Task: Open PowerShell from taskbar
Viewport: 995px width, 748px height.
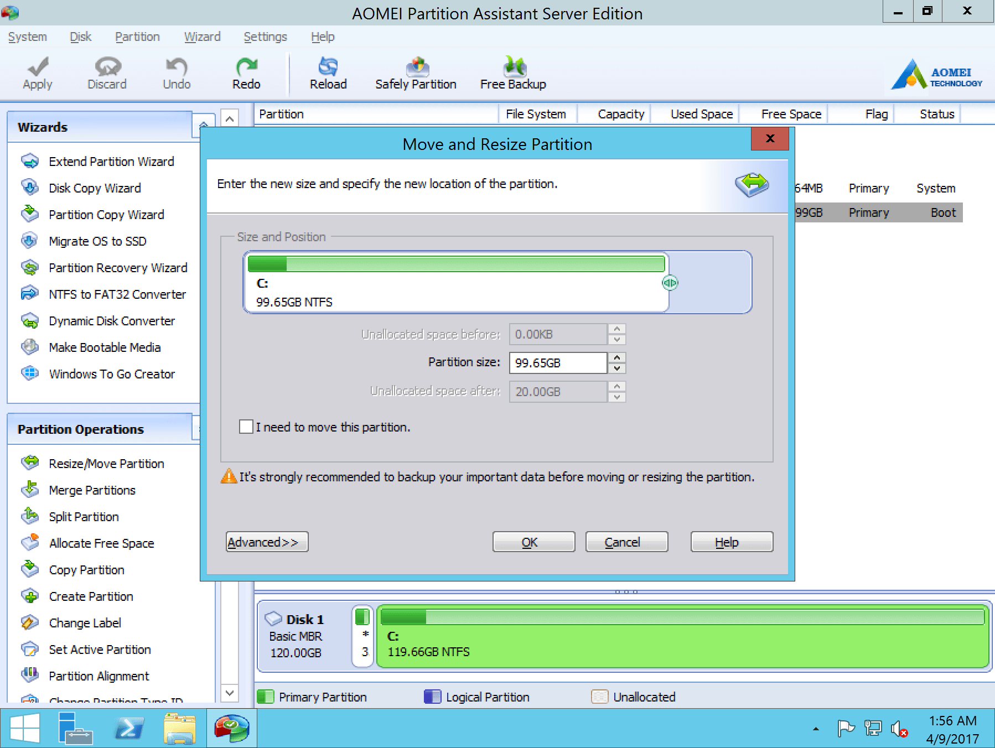Action: 129,728
